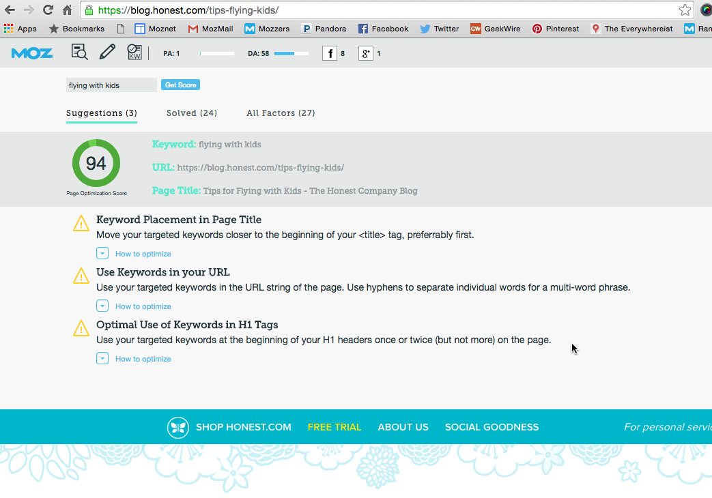Click the Moz logo in the toolbar

pyautogui.click(x=32, y=53)
